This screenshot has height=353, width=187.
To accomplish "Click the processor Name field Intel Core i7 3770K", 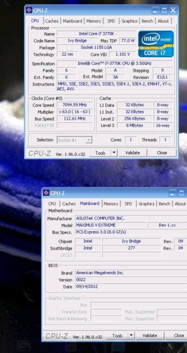I will coord(97,34).
